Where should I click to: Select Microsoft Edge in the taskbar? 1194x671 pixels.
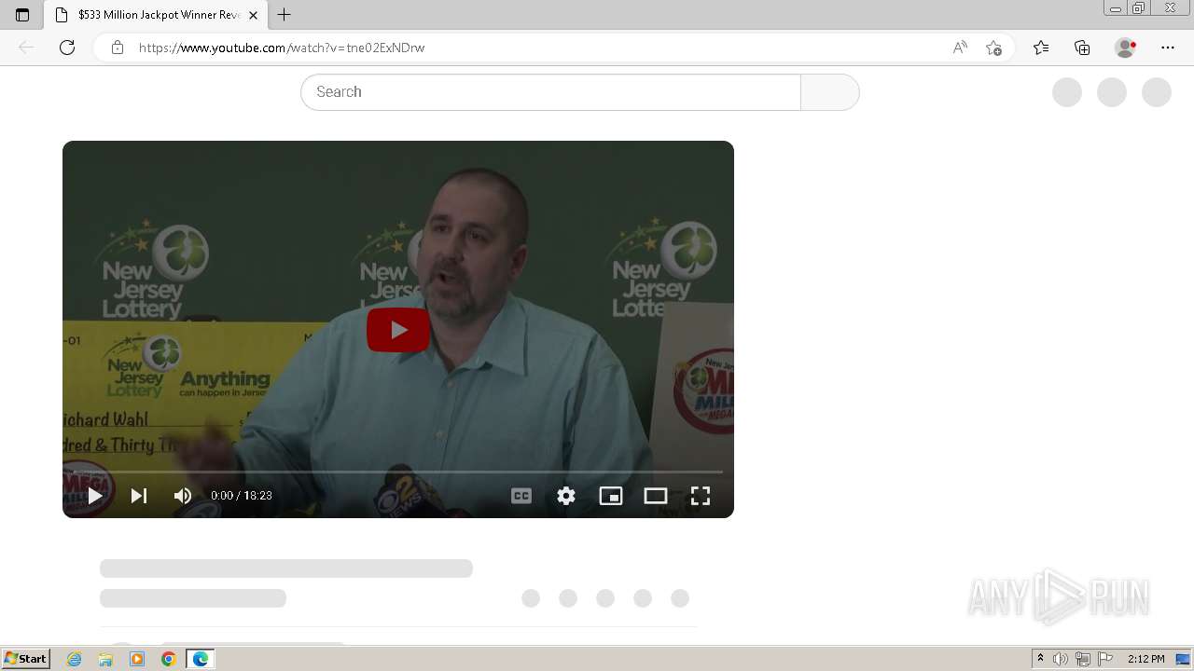[x=201, y=659]
